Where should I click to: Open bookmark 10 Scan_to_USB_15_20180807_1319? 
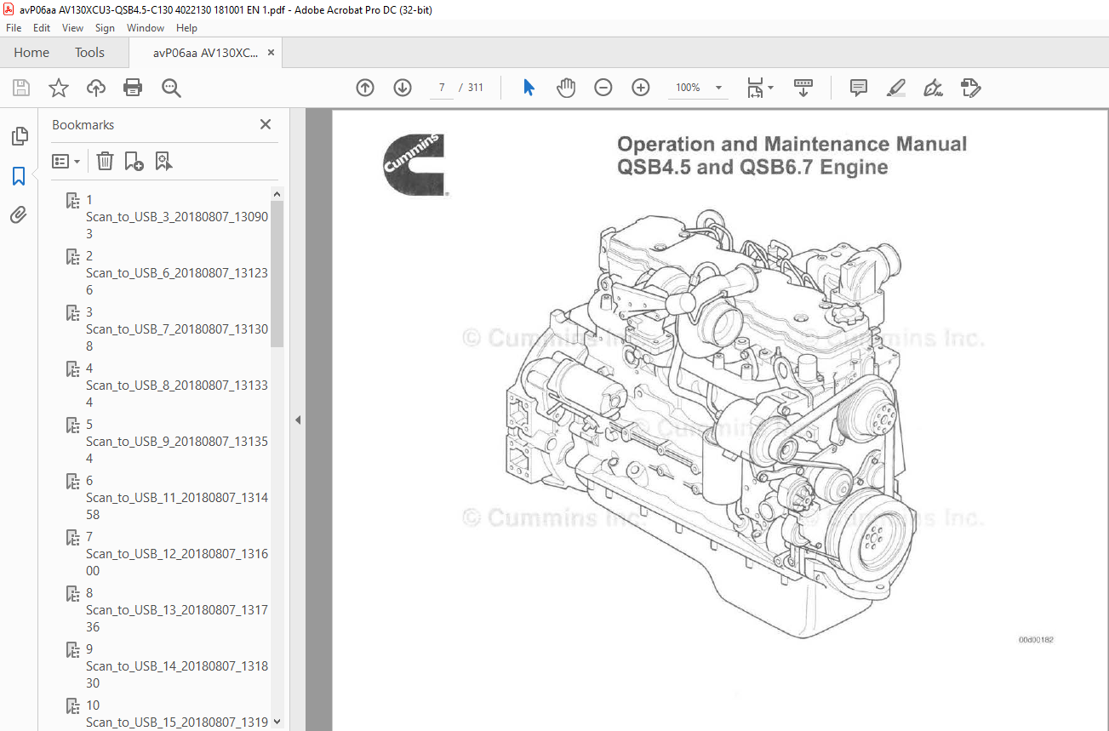pyautogui.click(x=176, y=713)
